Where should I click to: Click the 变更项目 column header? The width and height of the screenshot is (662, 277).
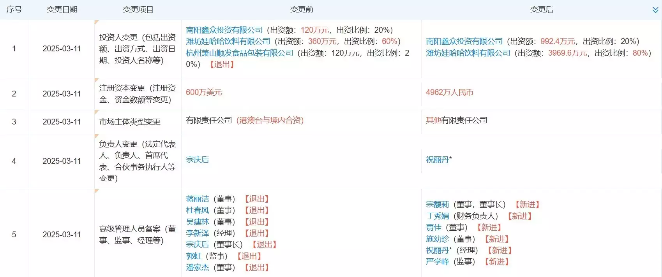[x=138, y=9]
